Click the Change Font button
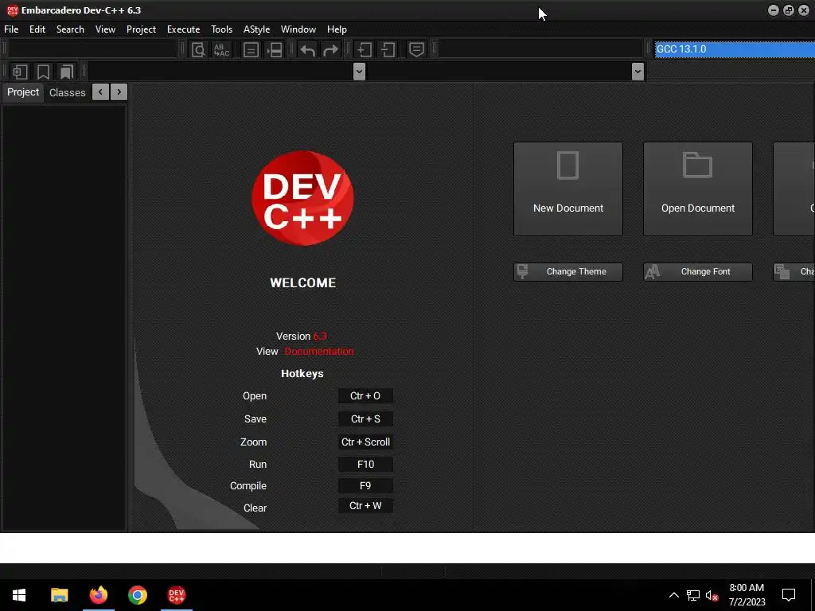Screen dimensions: 815x611 tap(698, 272)
